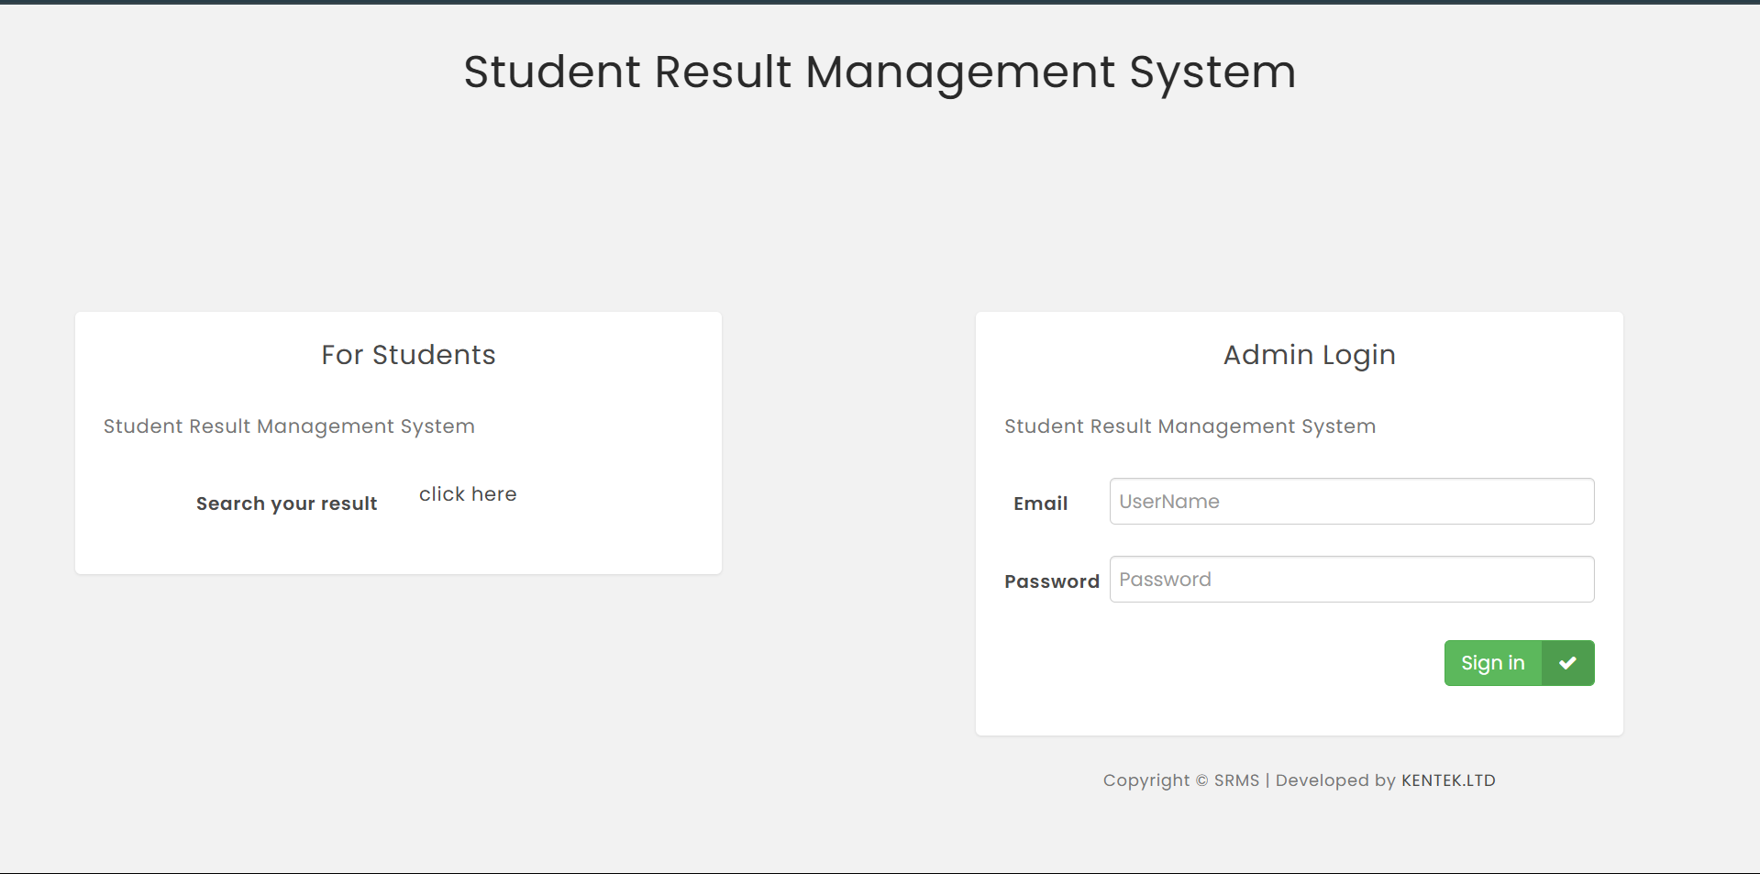The height and width of the screenshot is (874, 1760).
Task: Visit the KENTEK.LTD developer link
Action: 1447,780
